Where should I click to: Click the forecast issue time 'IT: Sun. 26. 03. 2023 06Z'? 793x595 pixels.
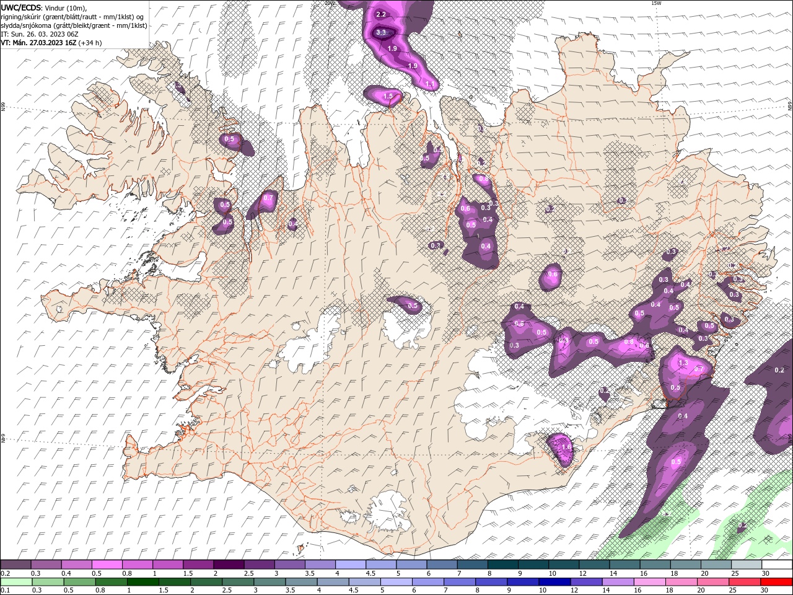click(x=39, y=34)
